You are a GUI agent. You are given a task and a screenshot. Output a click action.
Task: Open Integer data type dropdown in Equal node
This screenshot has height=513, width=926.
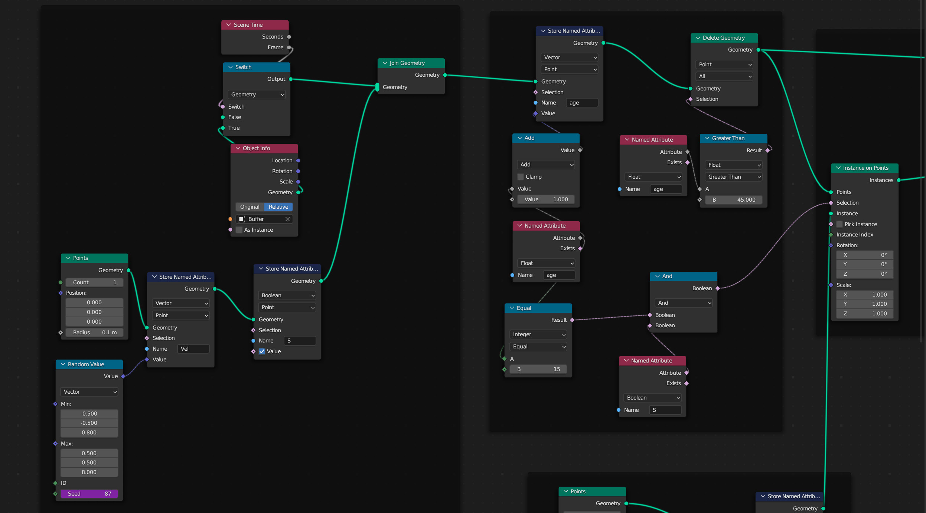538,334
